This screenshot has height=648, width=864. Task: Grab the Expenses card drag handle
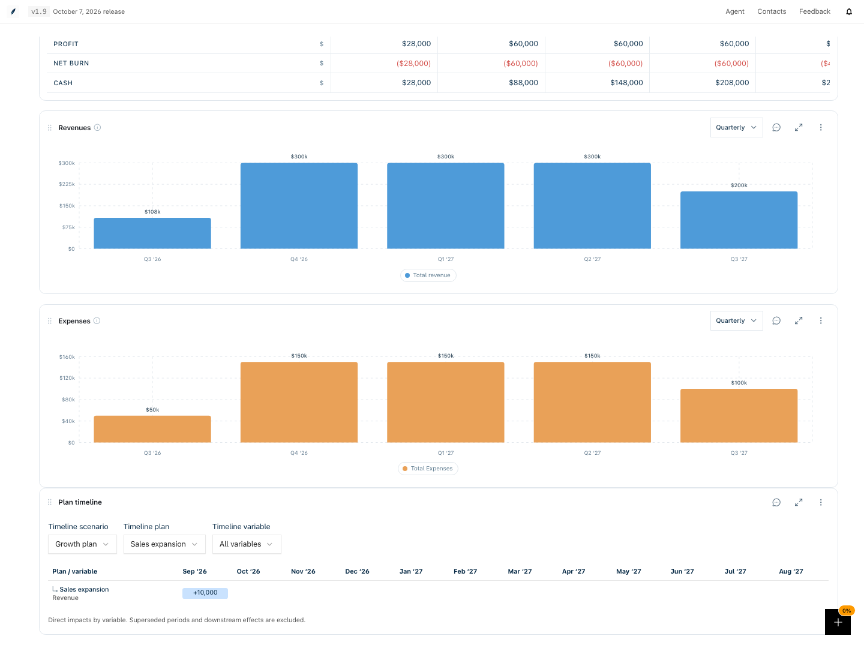[50, 321]
